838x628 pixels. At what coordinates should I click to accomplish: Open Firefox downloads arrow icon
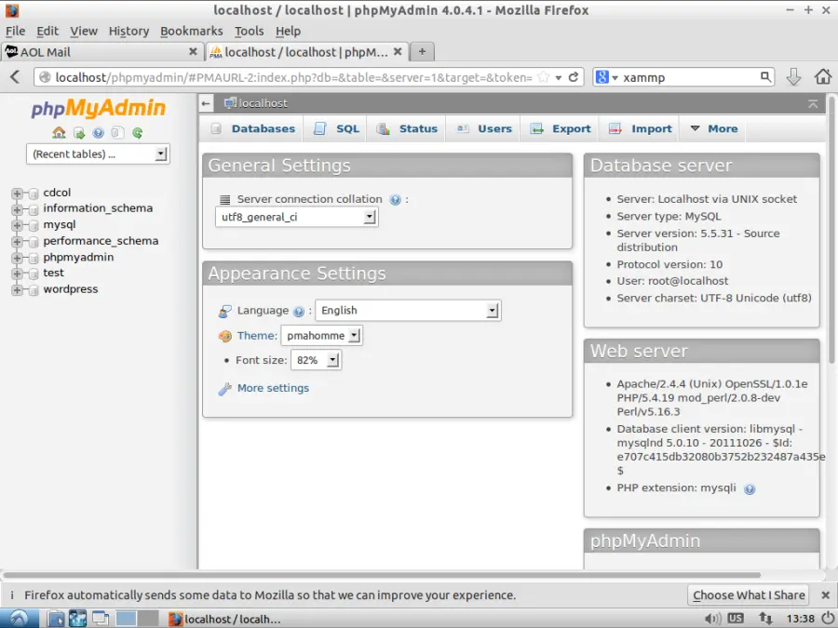coord(793,77)
